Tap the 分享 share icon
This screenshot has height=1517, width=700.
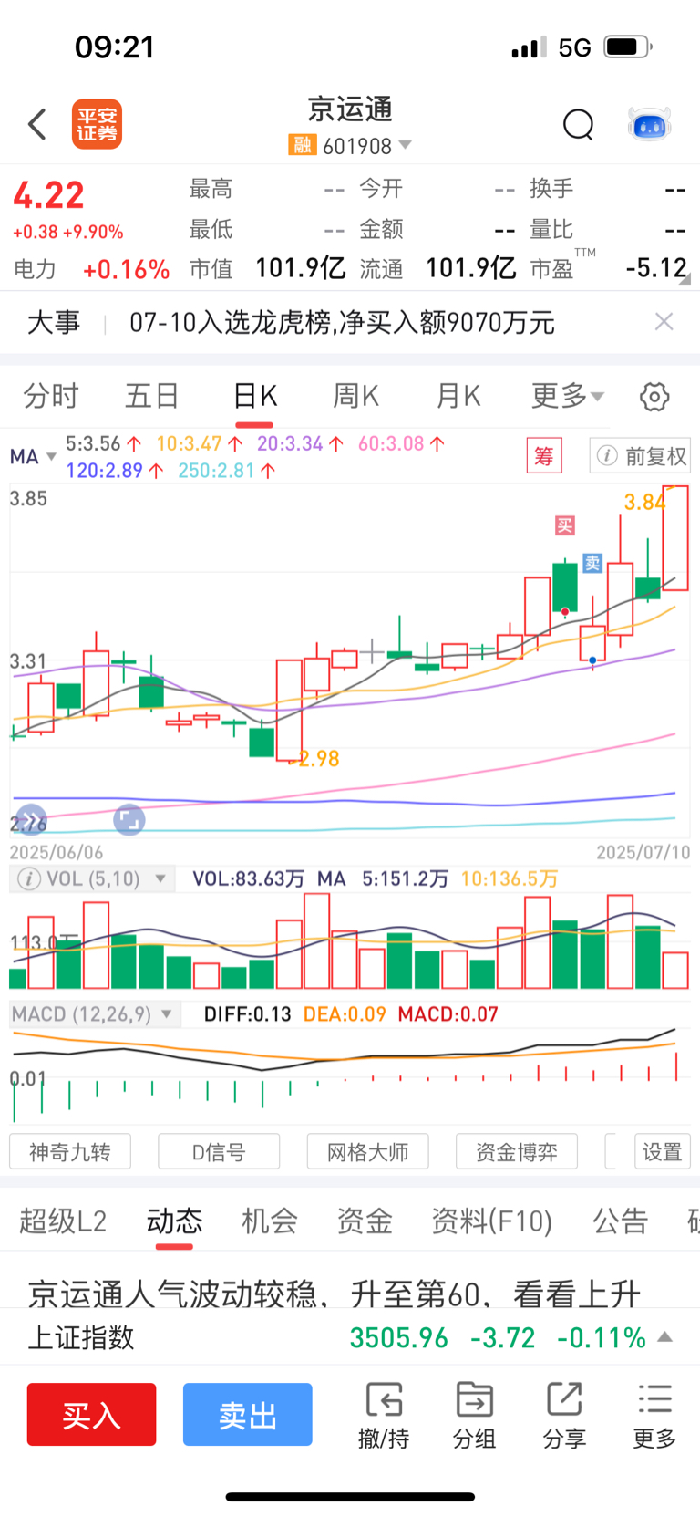564,1415
